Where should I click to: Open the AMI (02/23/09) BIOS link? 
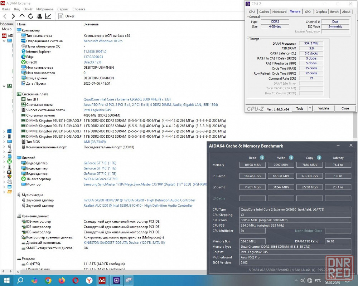tap(95, 142)
